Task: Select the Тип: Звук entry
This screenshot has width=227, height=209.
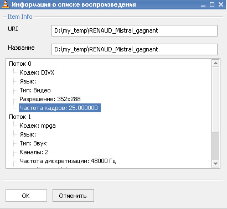Action: click(x=33, y=143)
